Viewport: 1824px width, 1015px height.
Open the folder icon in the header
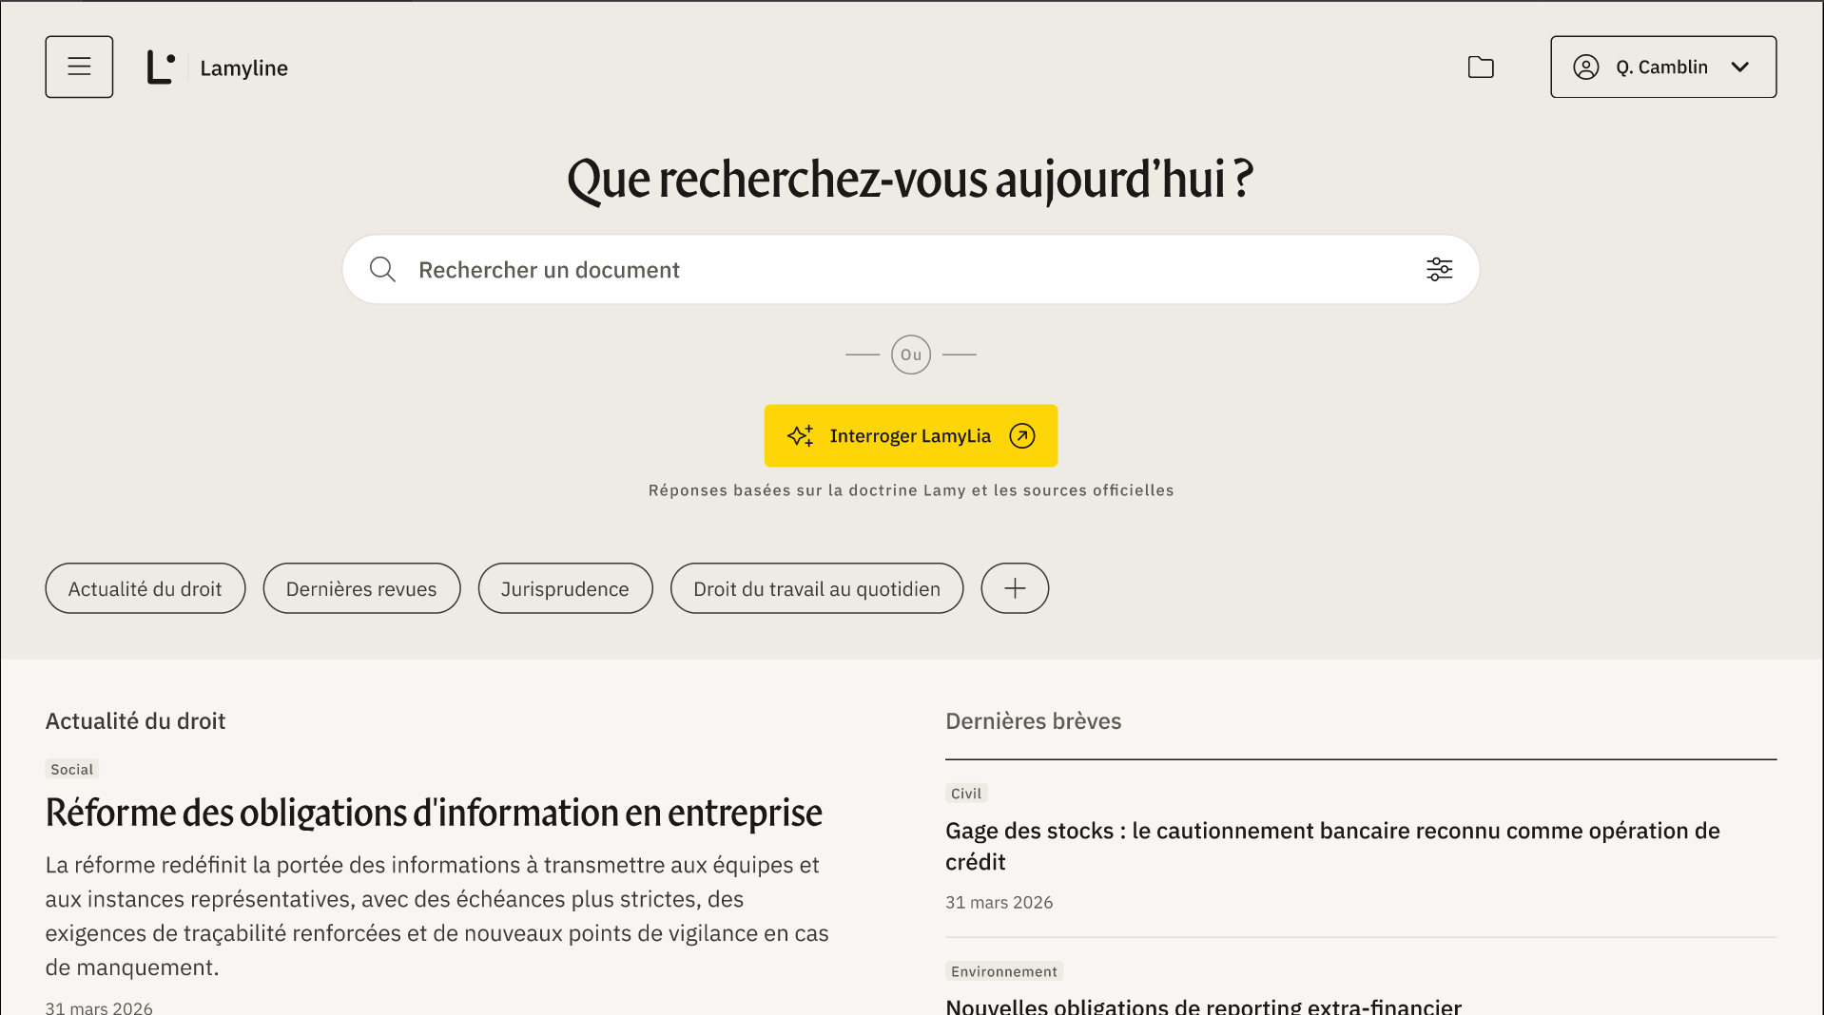(1481, 67)
